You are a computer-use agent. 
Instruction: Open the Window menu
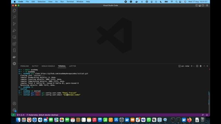point(80,1)
